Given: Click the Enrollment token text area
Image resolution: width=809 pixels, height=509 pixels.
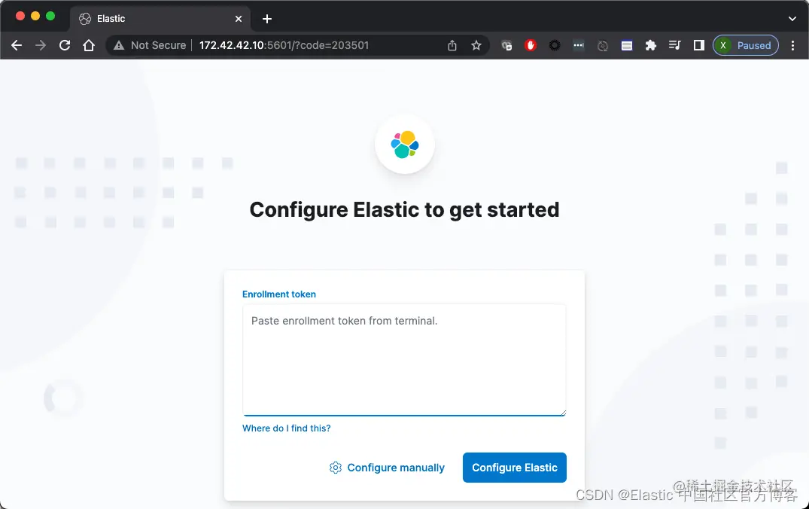Looking at the screenshot, I should (404, 360).
